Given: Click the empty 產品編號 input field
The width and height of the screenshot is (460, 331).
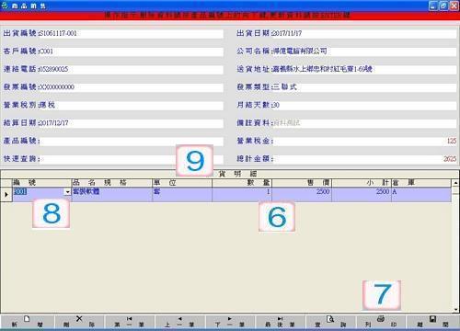Looking at the screenshot, I should tap(131, 141).
